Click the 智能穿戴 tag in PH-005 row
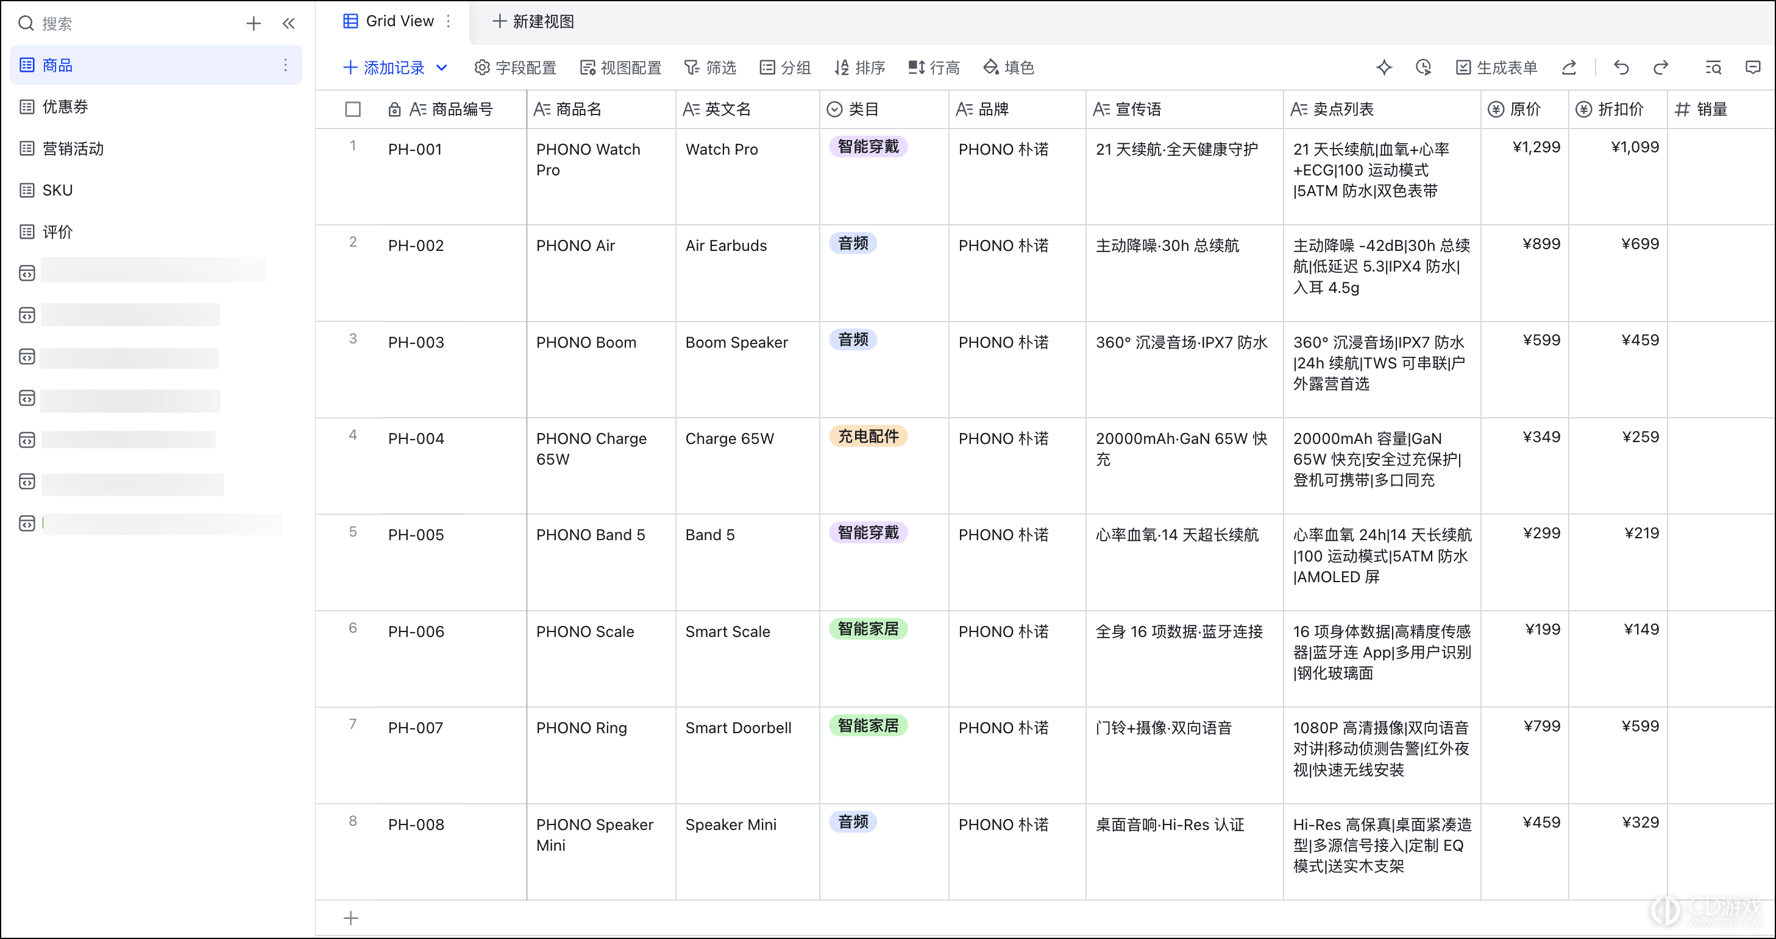This screenshot has width=1776, height=939. [868, 533]
